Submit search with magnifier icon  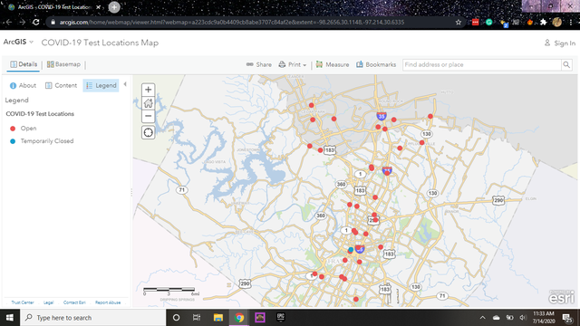pyautogui.click(x=566, y=64)
